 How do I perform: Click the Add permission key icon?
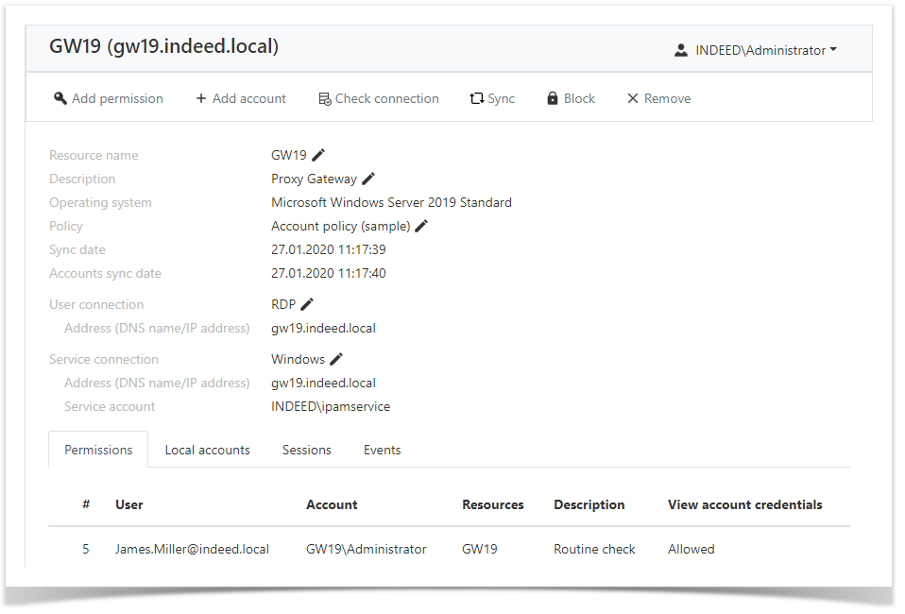point(60,98)
